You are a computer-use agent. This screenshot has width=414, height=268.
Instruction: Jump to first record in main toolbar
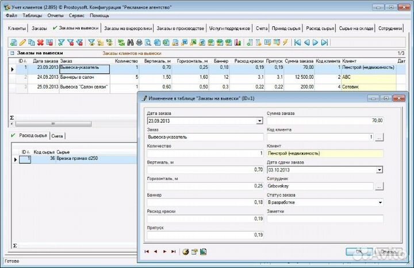pyautogui.click(x=297, y=43)
